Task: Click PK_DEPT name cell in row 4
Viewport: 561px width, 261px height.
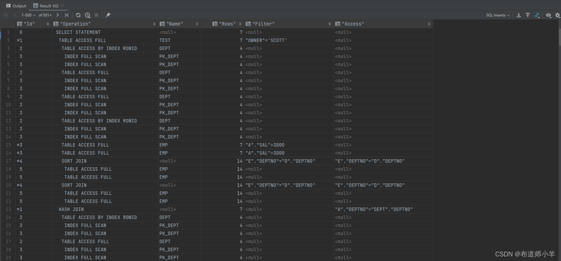Action: click(180, 56)
